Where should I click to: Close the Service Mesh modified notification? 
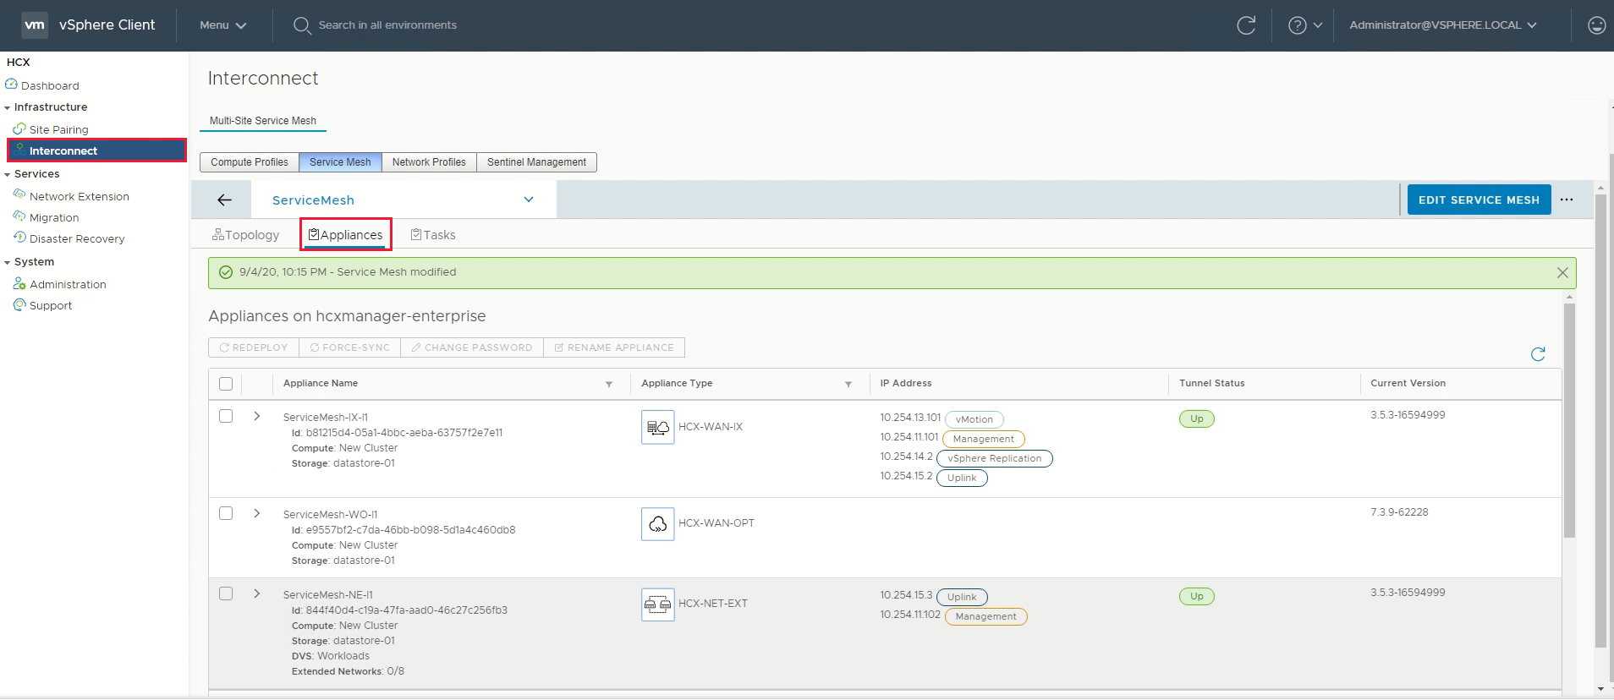[1562, 272]
